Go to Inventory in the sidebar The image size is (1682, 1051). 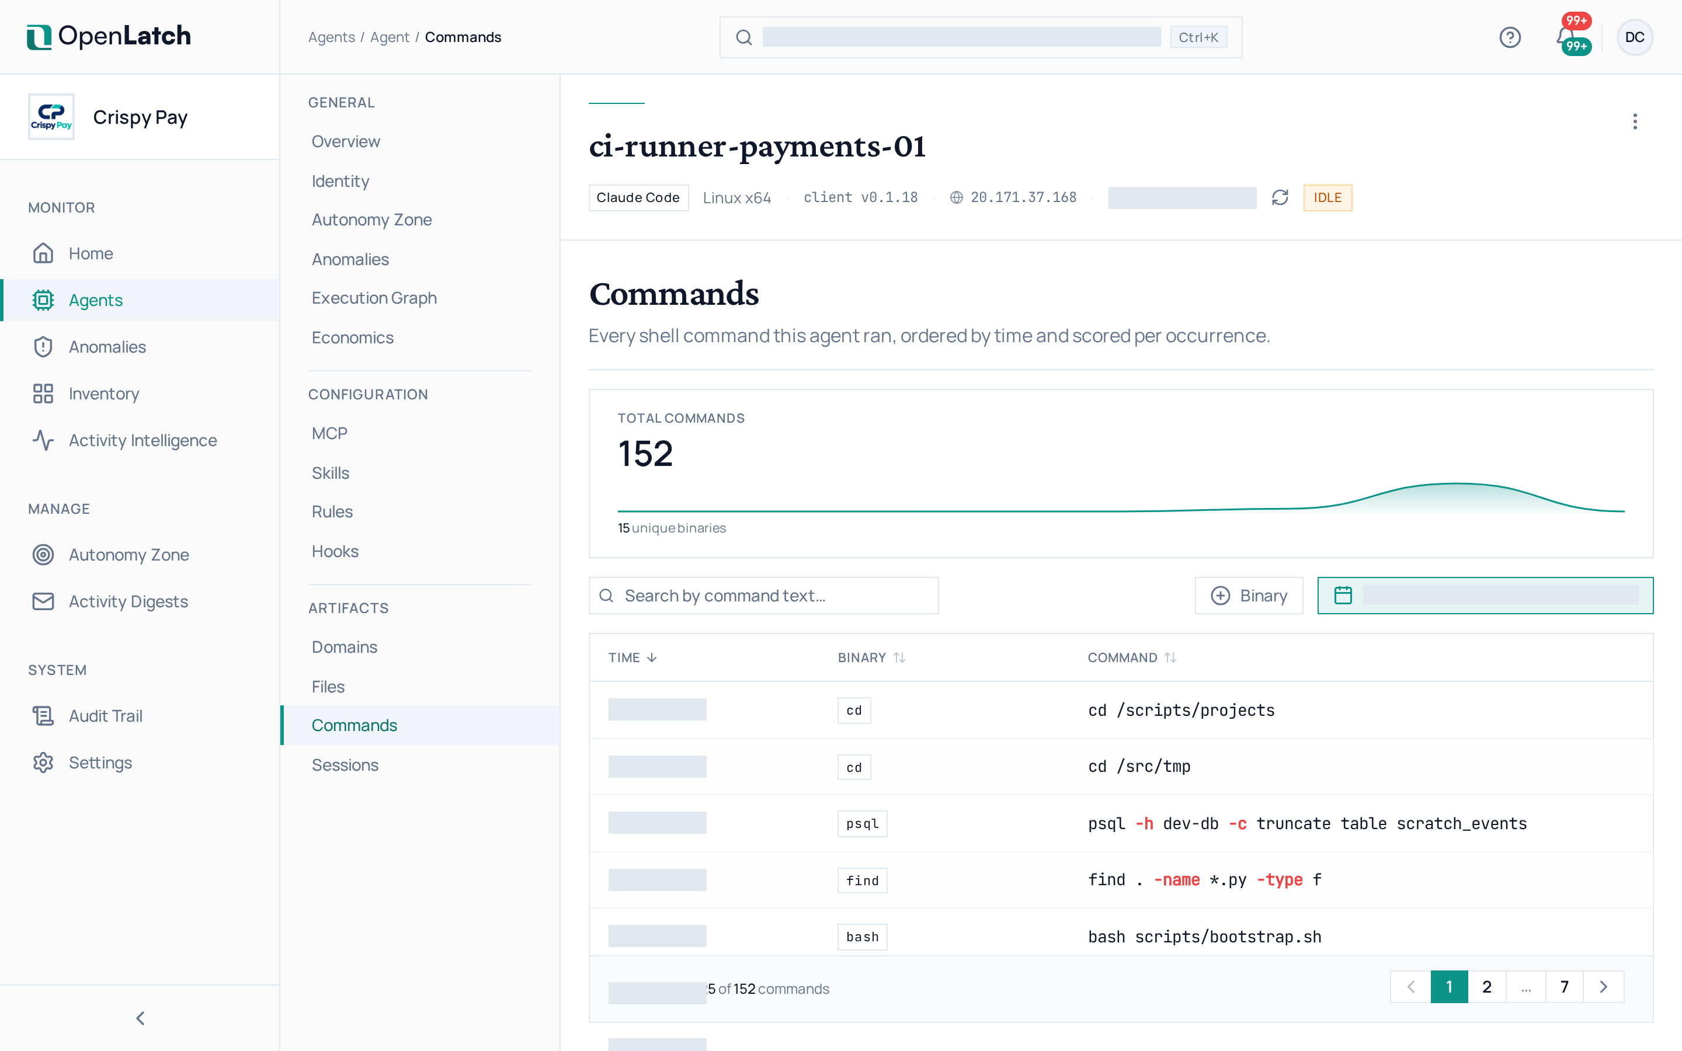[140, 394]
